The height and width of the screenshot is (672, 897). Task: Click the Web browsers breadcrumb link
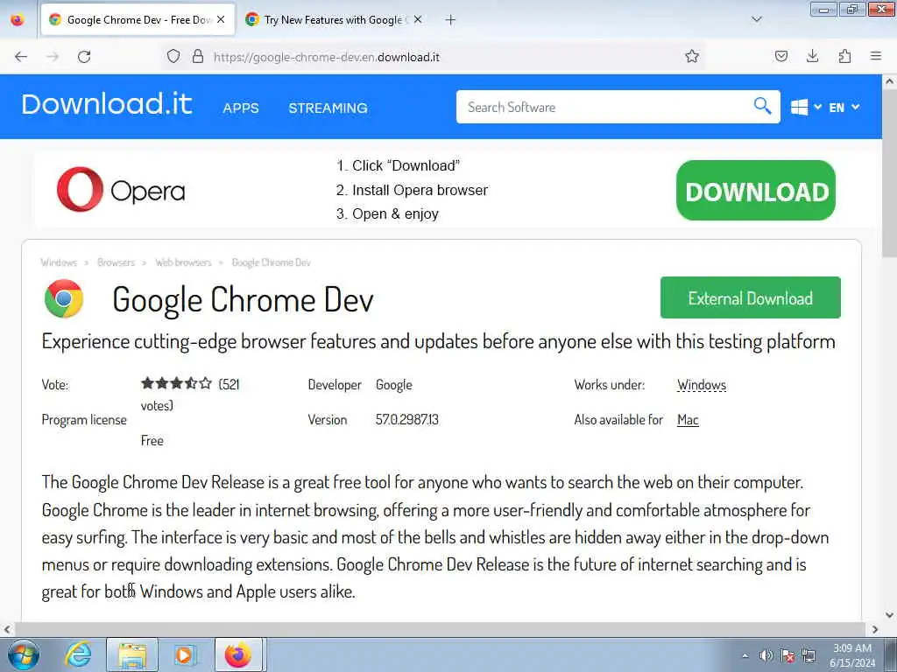click(183, 262)
